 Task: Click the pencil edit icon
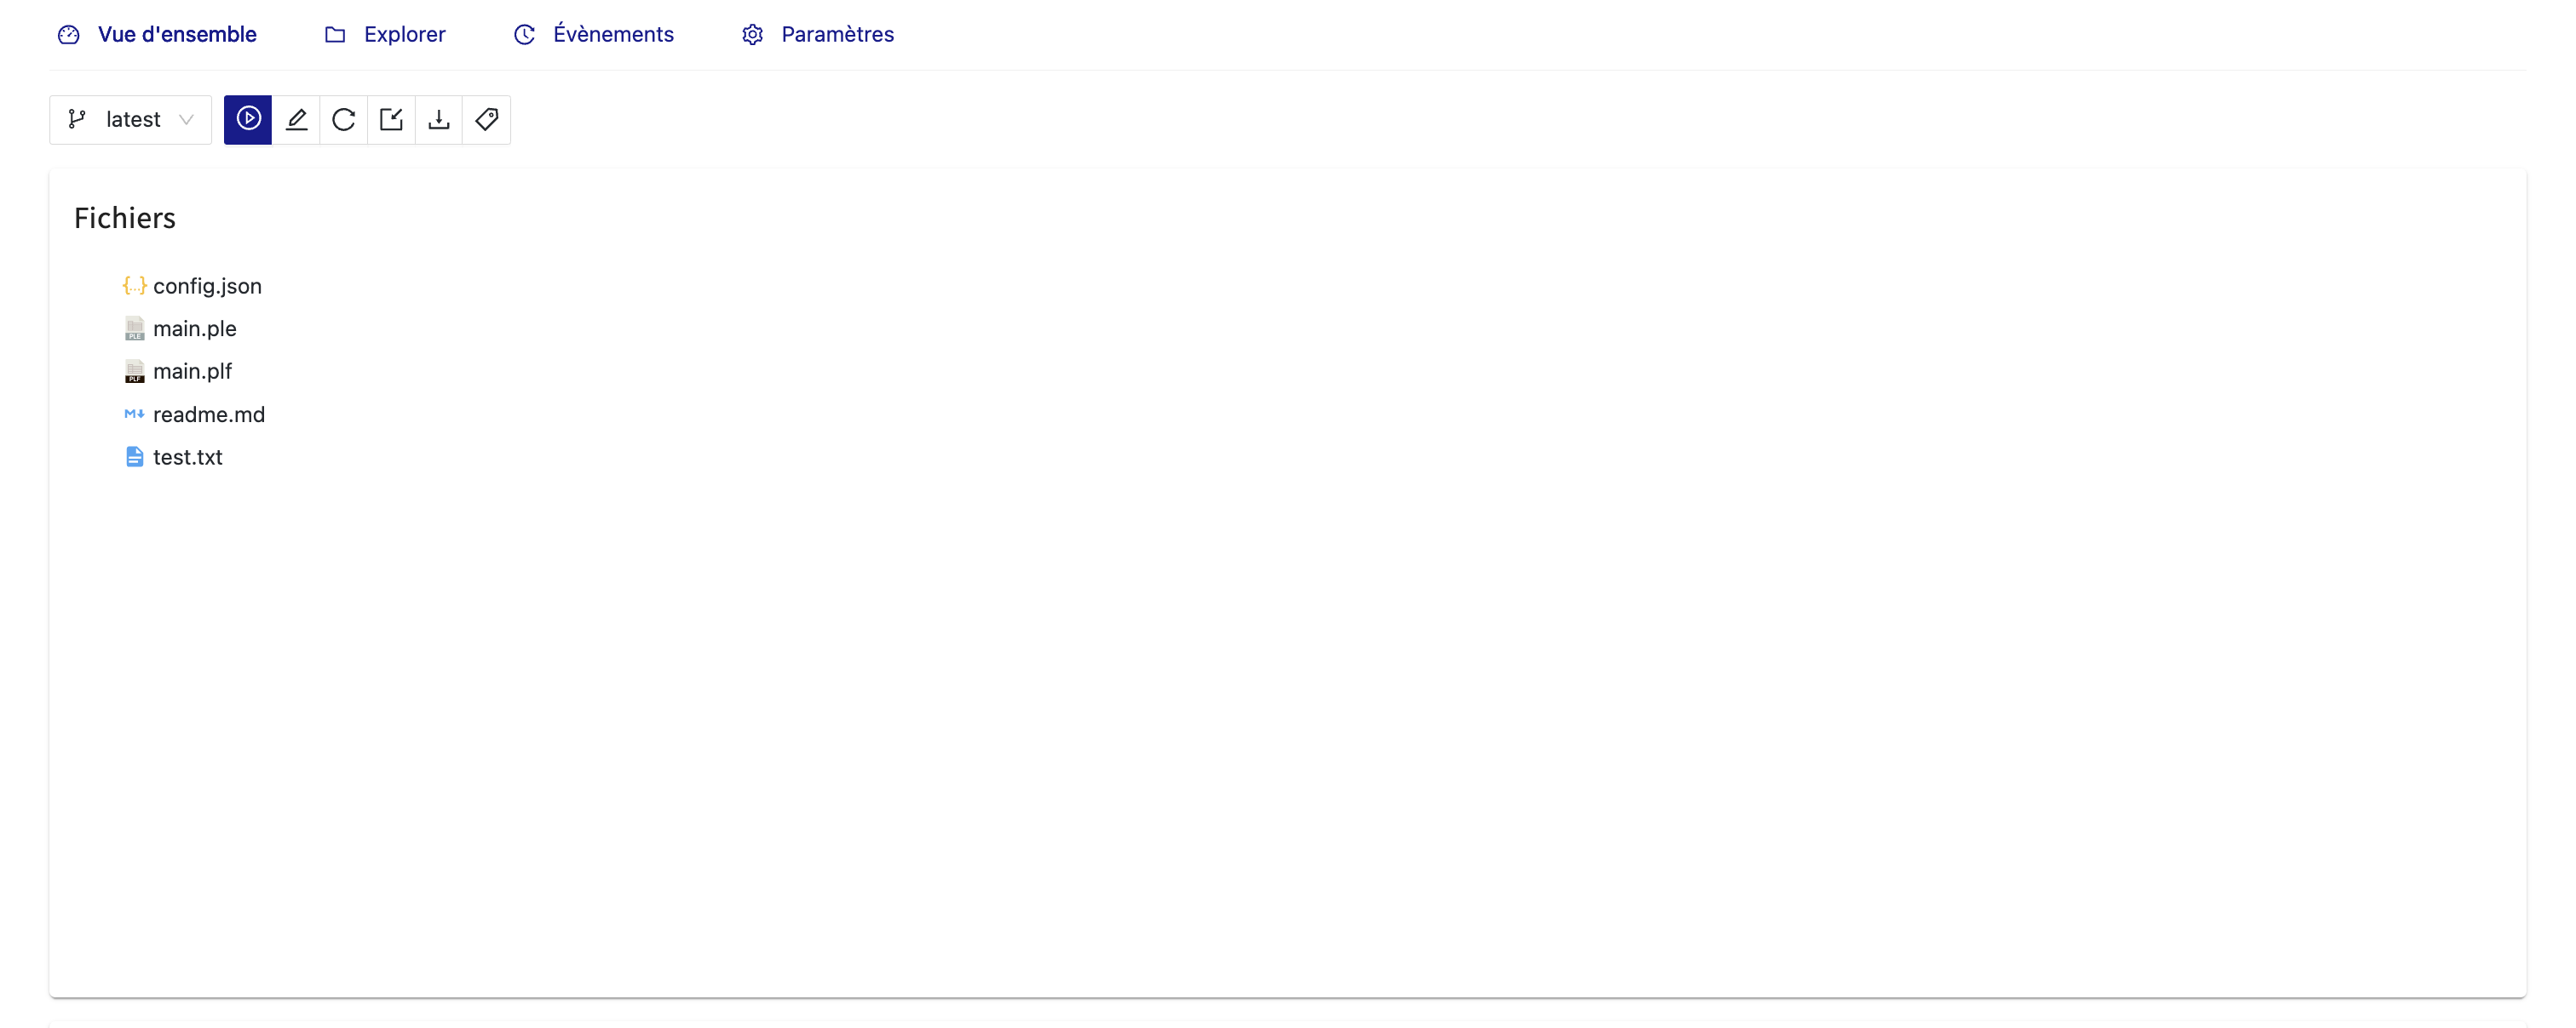(296, 120)
